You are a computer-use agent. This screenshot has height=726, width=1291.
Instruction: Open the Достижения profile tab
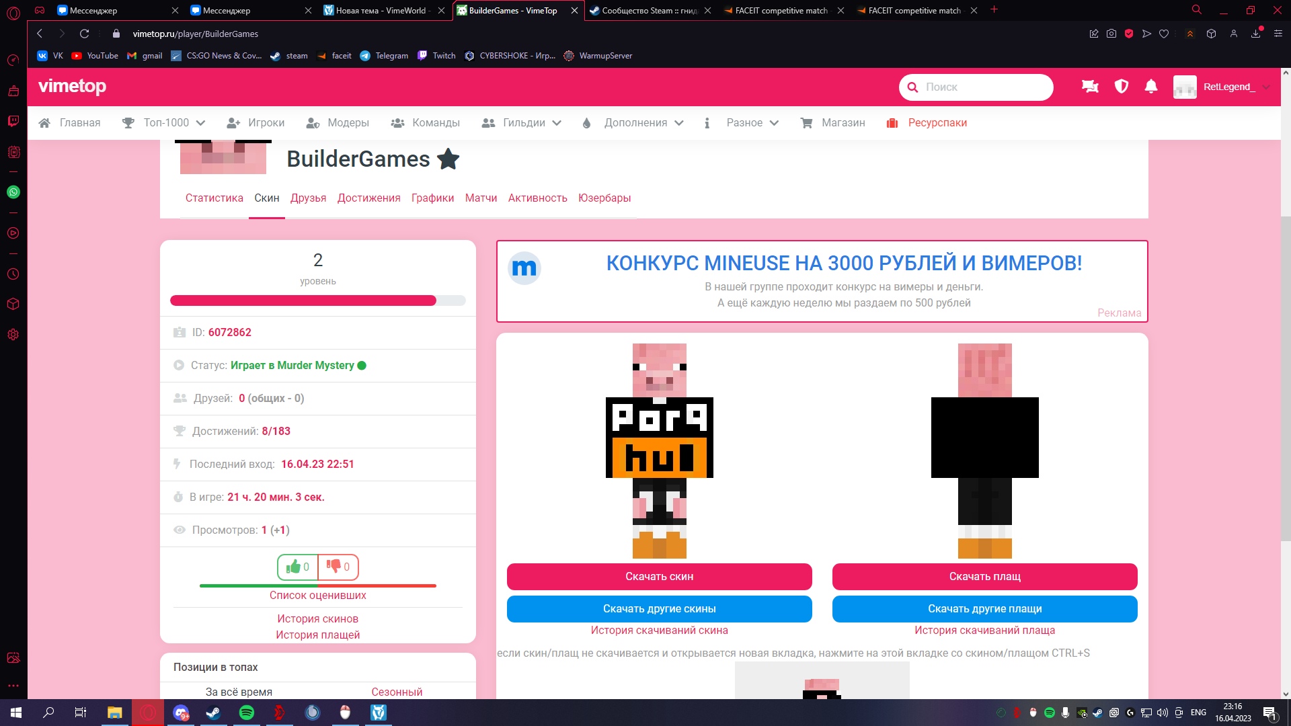click(x=368, y=198)
